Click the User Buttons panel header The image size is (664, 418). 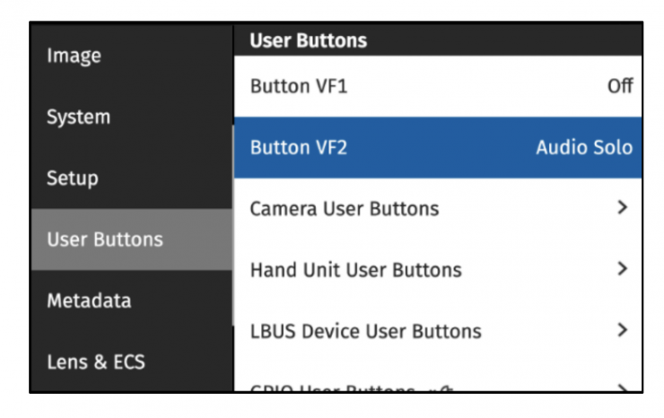pos(308,40)
